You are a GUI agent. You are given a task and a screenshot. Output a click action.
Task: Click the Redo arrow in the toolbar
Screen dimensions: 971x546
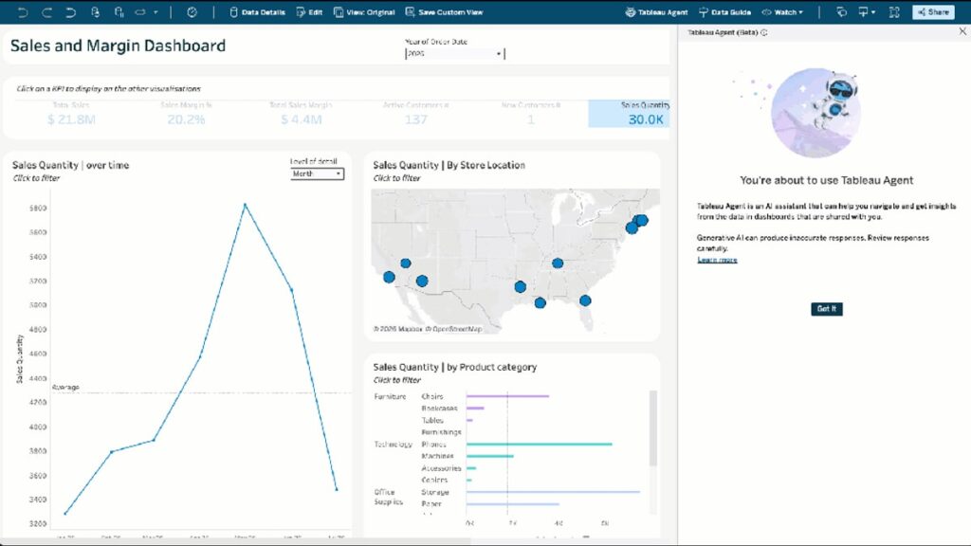pos(47,12)
